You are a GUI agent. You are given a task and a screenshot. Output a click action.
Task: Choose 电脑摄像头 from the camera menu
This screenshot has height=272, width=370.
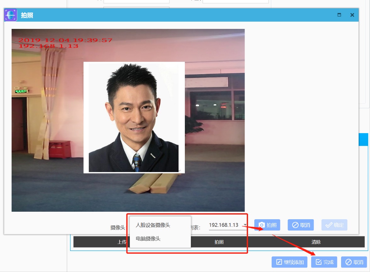point(148,239)
